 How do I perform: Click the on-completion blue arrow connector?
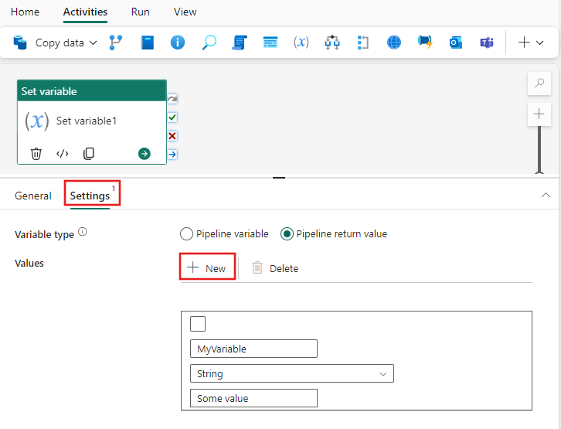pos(172,155)
